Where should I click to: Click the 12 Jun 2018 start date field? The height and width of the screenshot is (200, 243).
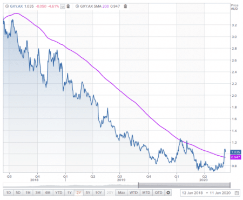[192, 193]
